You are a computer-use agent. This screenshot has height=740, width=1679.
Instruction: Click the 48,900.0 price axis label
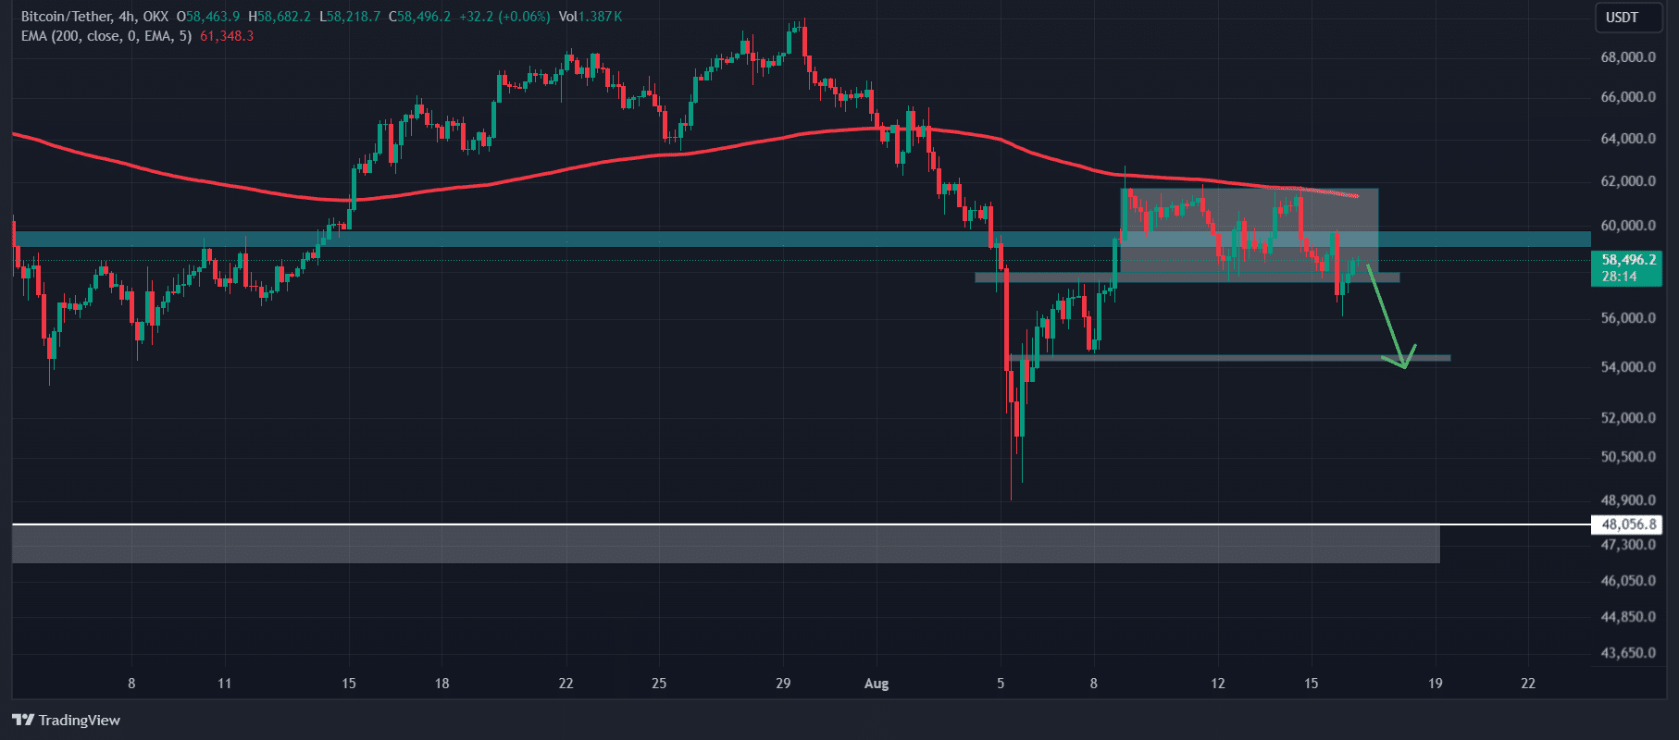point(1628,500)
